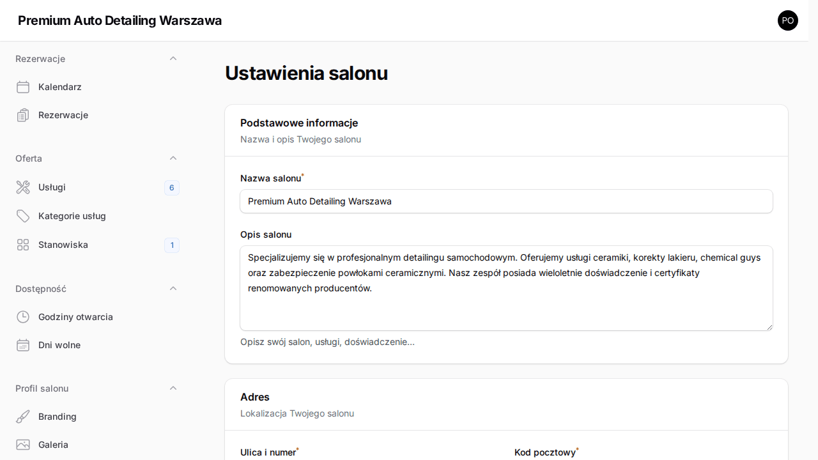The height and width of the screenshot is (460, 818).
Task: Collapse the Rezerwacje sidebar section
Action: tap(173, 58)
